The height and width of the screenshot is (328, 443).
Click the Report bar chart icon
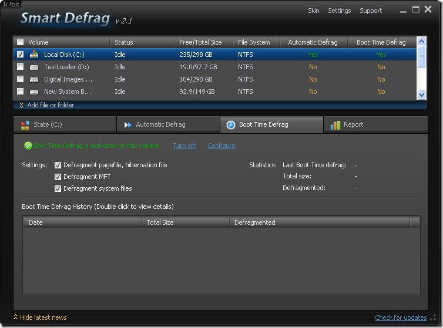tap(335, 125)
